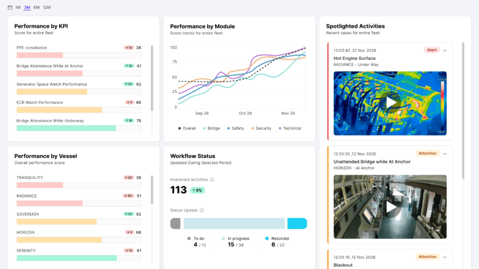The width and height of the screenshot is (479, 269).
Task: Select Bridge Attendance While Underway row
Action: pos(79,125)
